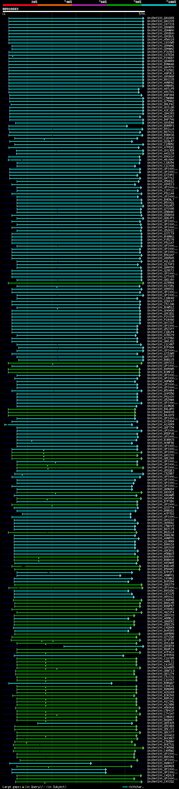
Task: Click the UniRef100_B4F944 label
Action: 161,95
